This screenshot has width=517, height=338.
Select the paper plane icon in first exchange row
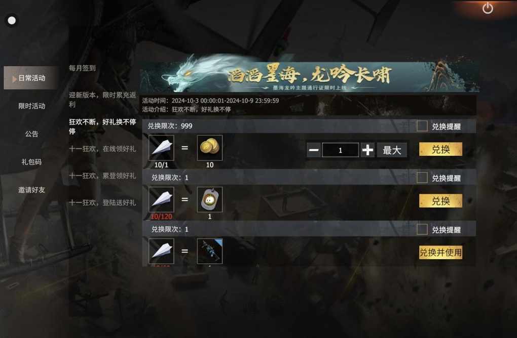(161, 148)
